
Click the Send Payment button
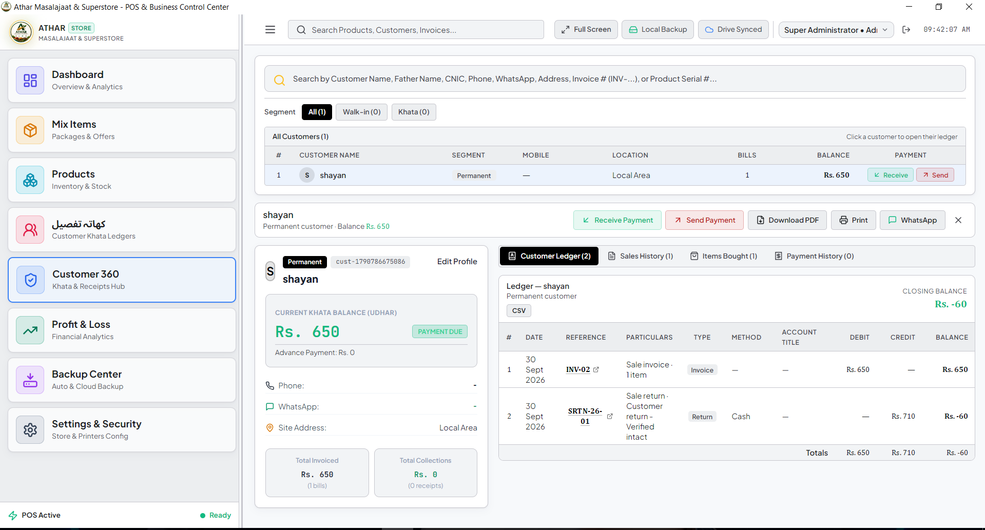point(704,220)
